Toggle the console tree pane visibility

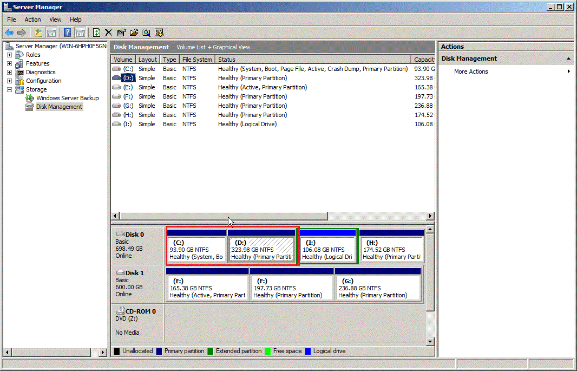click(x=51, y=32)
